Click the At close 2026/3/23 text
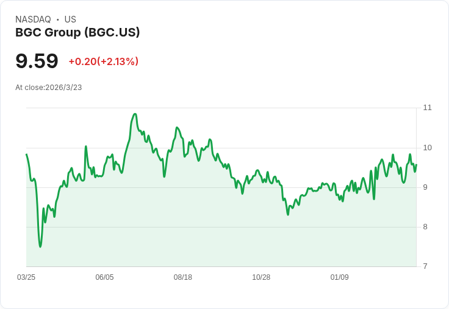 click(x=48, y=88)
